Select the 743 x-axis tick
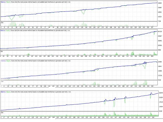 [x=131, y=56]
